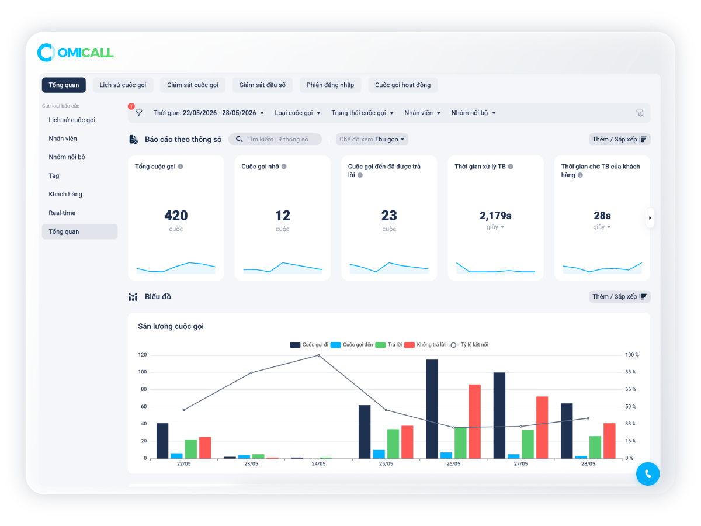Screen dimensions: 701x526
Task: Toggle the Cuộc gọi đi legend series
Action: [308, 345]
